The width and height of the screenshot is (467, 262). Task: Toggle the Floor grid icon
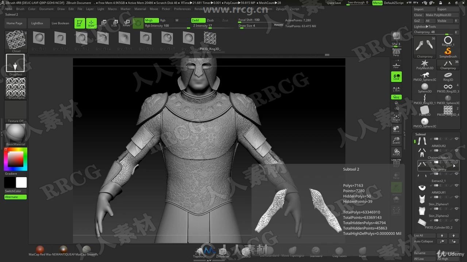click(396, 64)
